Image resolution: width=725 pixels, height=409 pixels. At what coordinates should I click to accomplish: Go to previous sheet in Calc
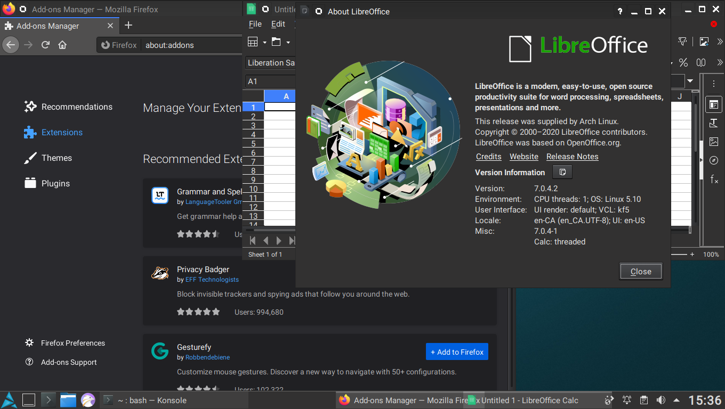pos(265,241)
